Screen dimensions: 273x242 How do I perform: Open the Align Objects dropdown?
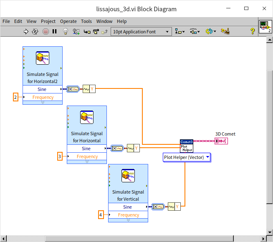coord(180,31)
